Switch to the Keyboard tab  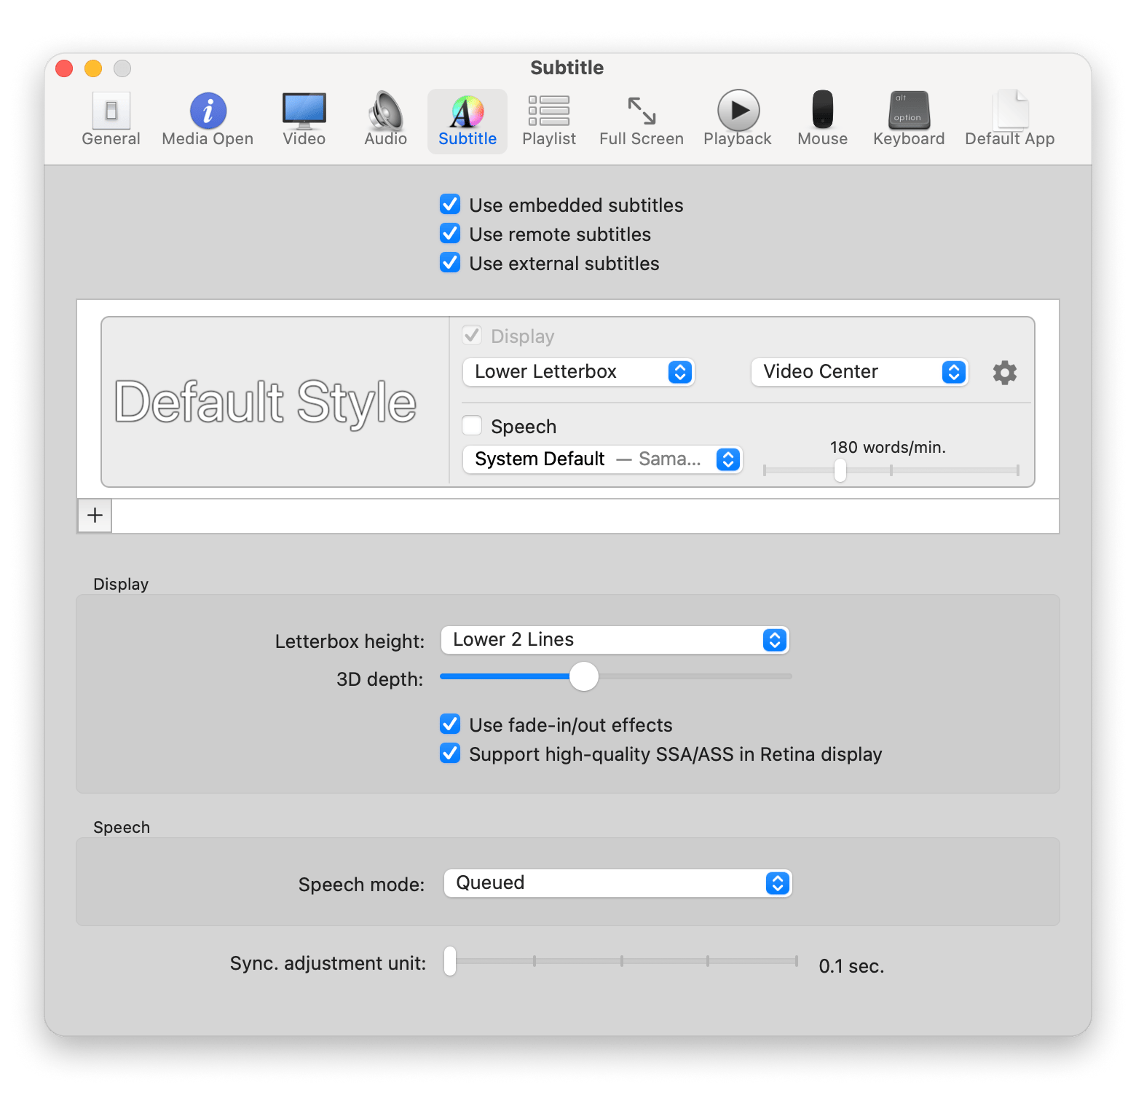point(908,119)
